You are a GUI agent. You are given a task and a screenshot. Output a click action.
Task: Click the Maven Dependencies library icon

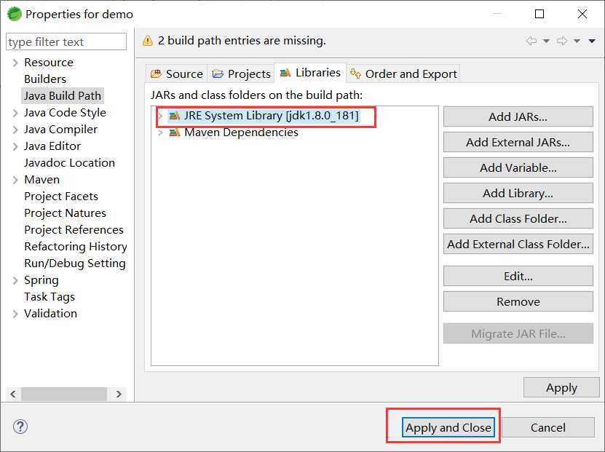point(175,132)
